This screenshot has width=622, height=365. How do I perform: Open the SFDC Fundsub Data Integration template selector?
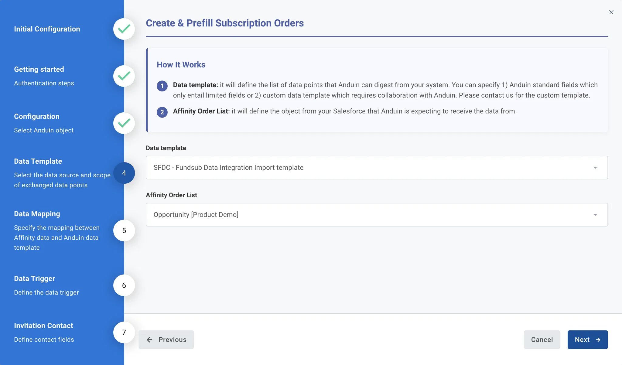[377, 168]
